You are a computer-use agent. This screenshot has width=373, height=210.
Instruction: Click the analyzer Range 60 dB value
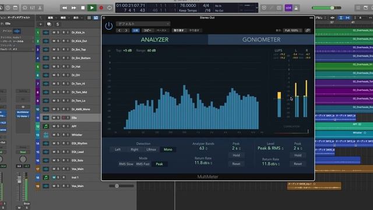pyautogui.click(x=152, y=51)
